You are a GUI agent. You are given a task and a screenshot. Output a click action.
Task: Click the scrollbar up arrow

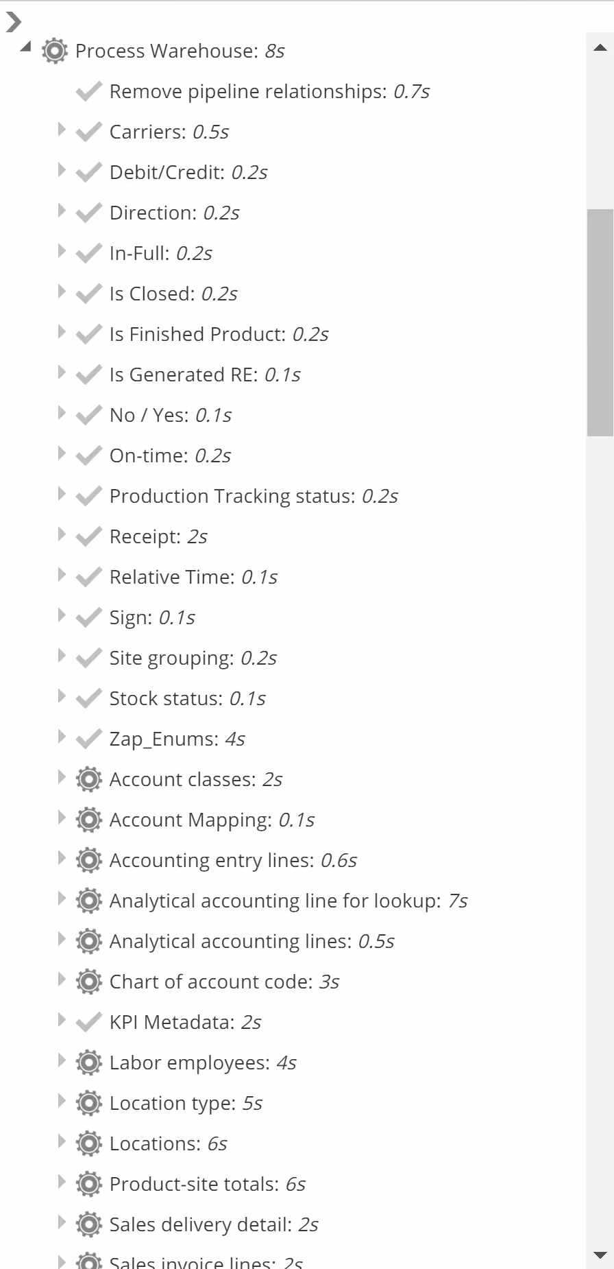pyautogui.click(x=600, y=48)
